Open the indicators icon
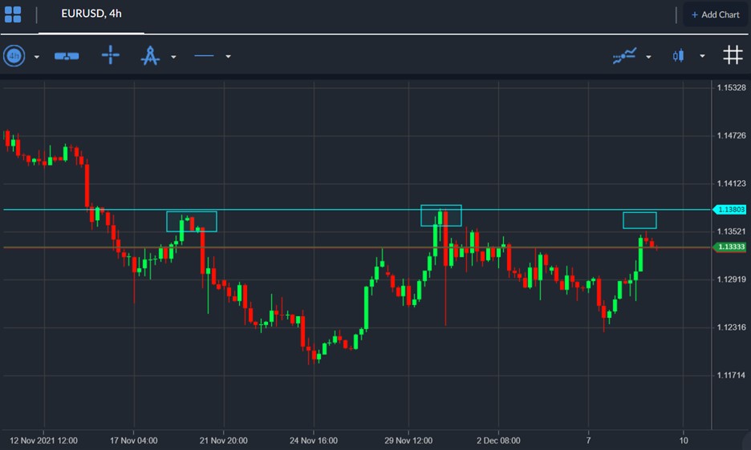 point(624,56)
